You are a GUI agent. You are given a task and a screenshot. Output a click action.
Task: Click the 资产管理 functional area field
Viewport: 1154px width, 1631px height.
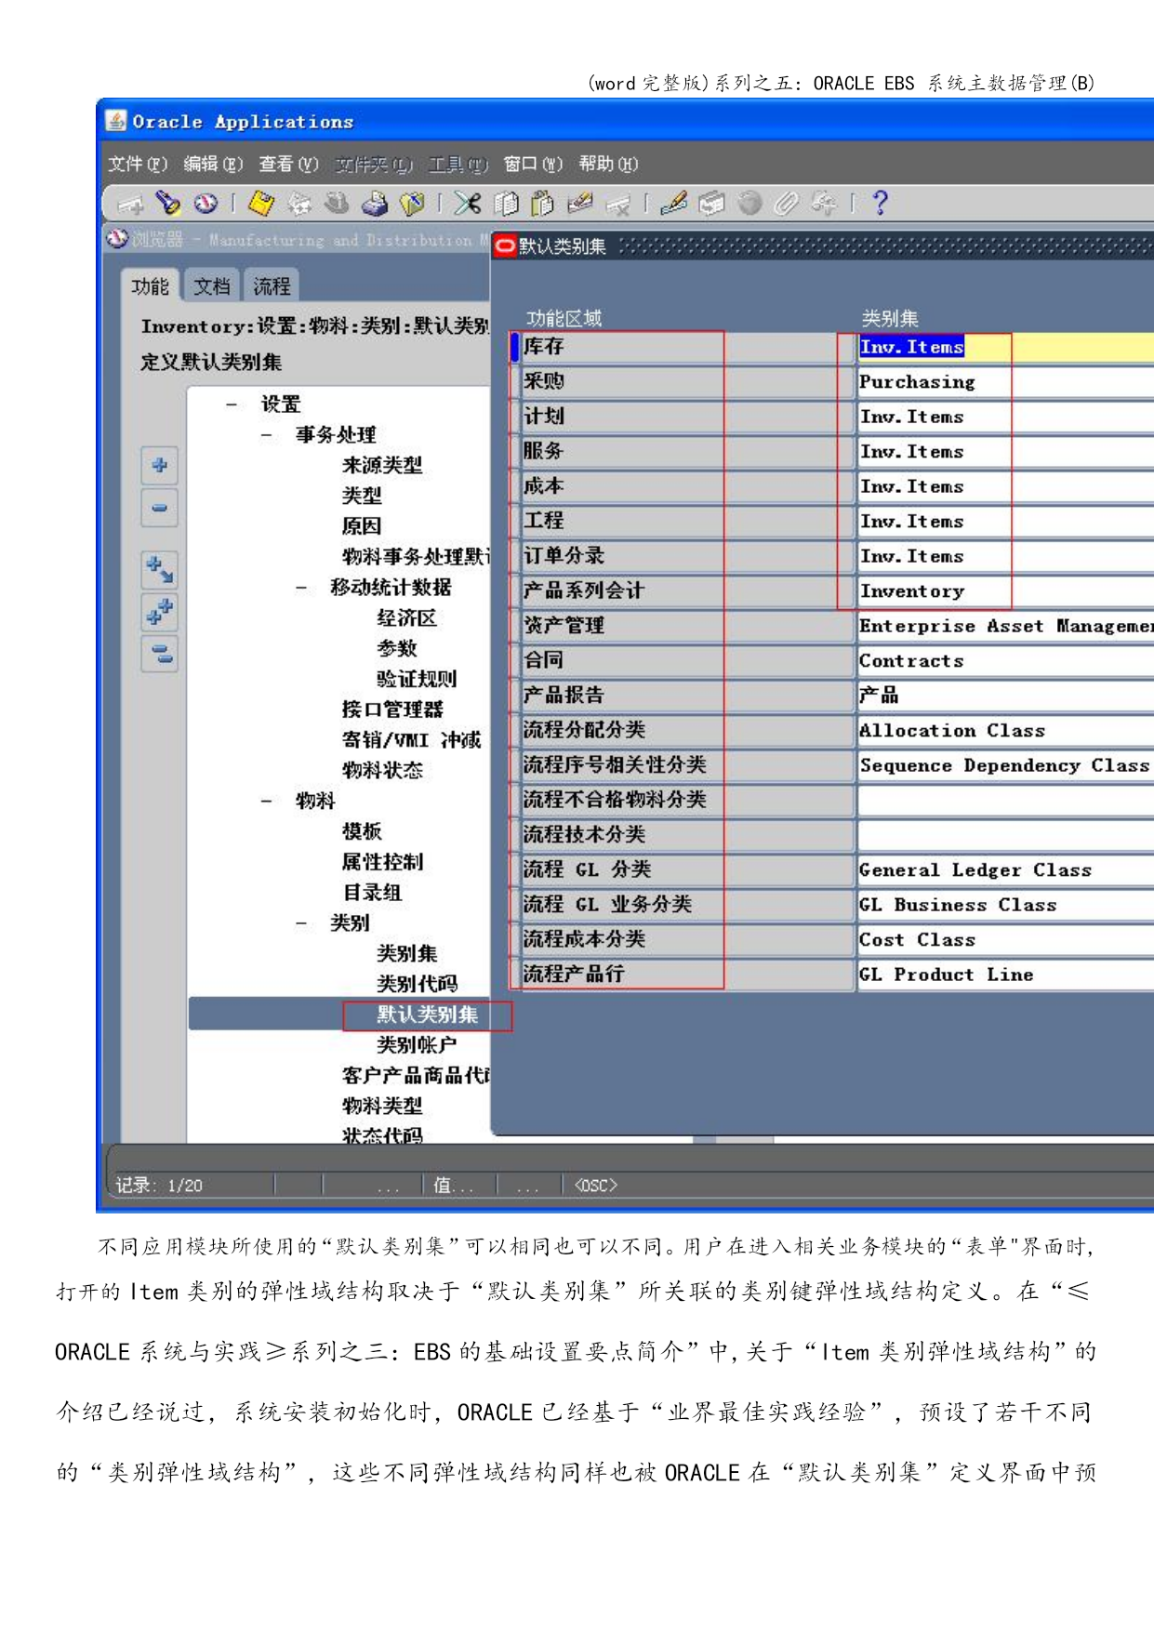coord(686,626)
